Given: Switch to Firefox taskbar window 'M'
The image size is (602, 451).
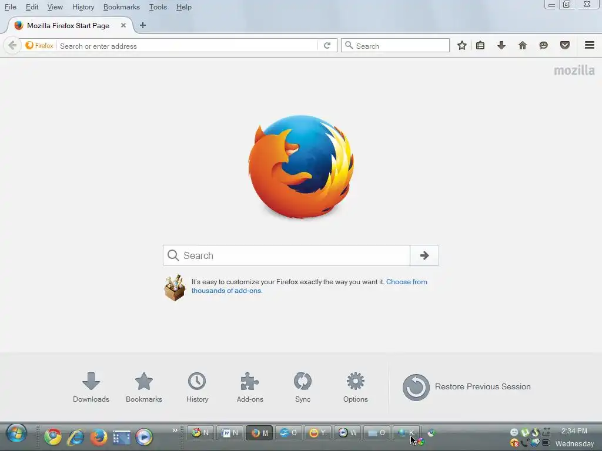Looking at the screenshot, I should tap(259, 433).
